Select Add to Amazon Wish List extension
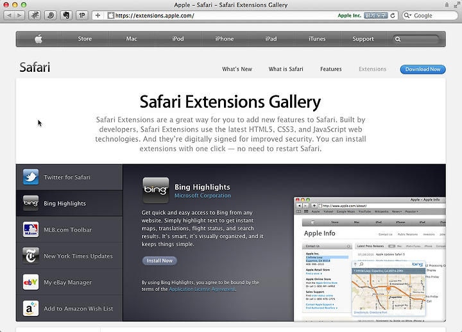The height and width of the screenshot is (332, 462). click(x=69, y=308)
